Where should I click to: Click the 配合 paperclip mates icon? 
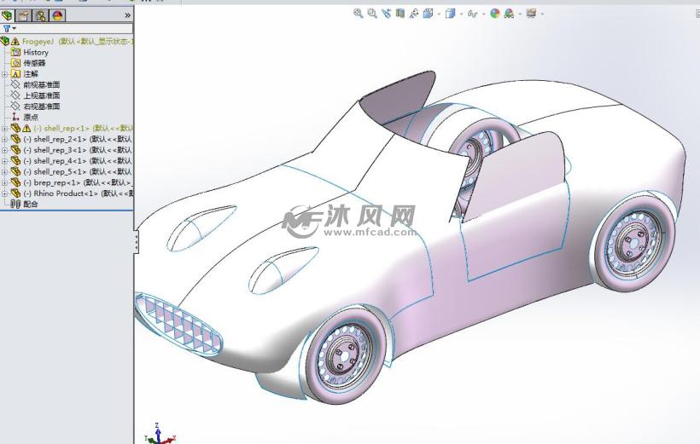point(15,205)
